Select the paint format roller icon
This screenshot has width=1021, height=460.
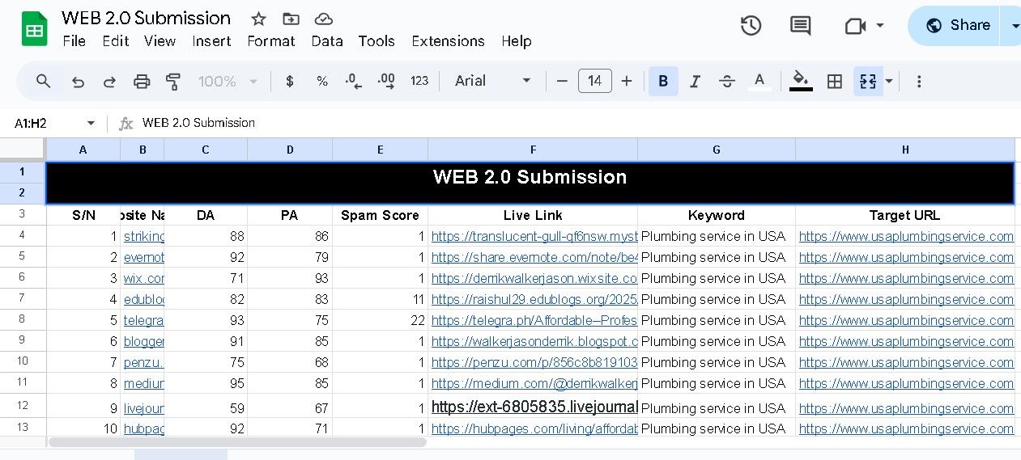(x=173, y=82)
